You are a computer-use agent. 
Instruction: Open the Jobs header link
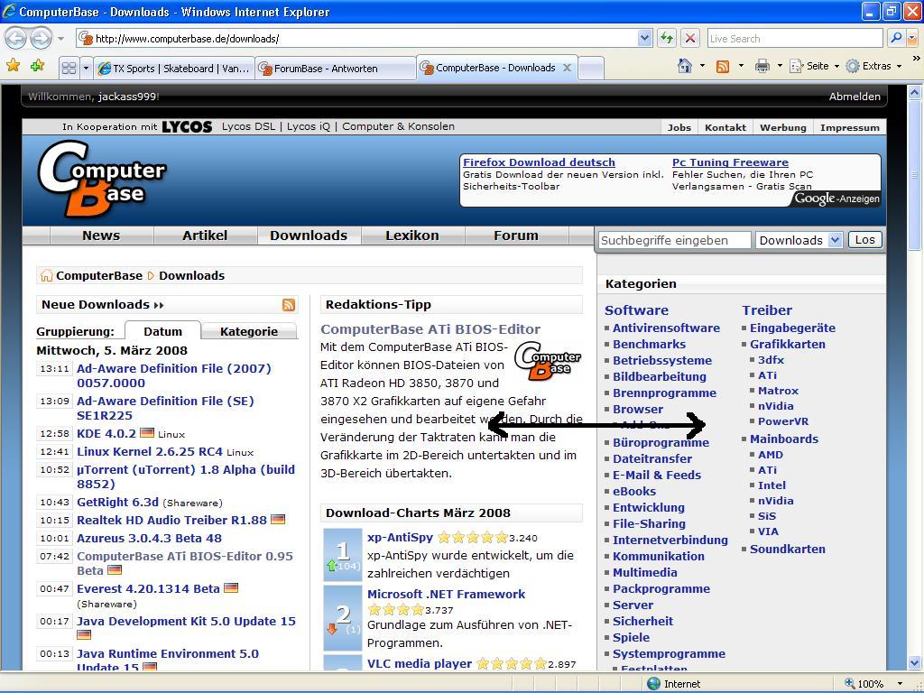[679, 127]
